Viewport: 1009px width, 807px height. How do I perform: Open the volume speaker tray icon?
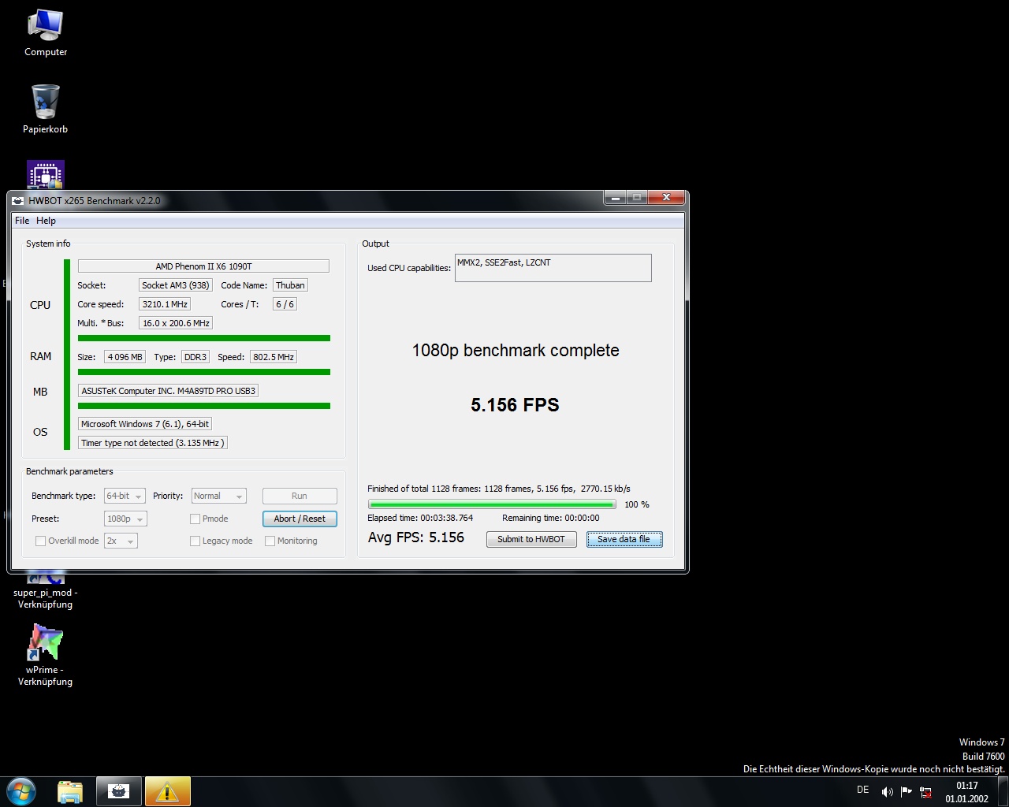887,792
